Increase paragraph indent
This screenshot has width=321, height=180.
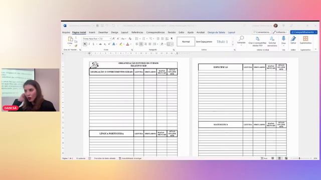[x=163, y=38]
